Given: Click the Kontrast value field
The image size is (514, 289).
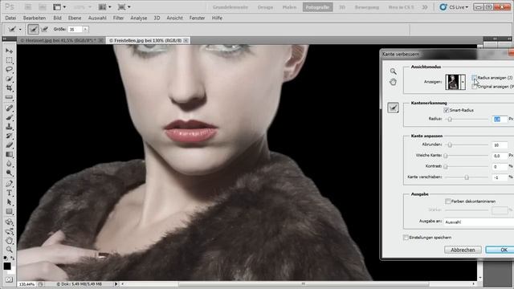Looking at the screenshot, I should (500, 166).
